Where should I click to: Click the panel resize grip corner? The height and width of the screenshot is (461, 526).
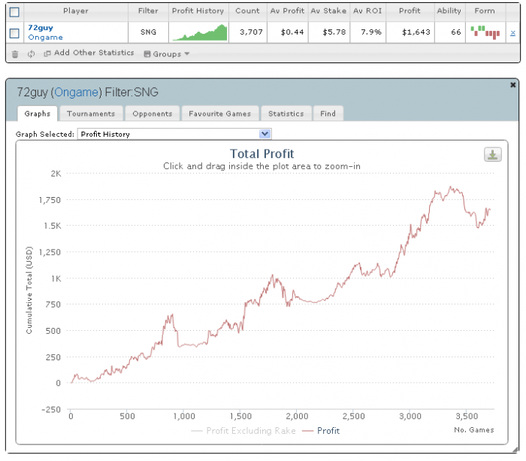515,450
